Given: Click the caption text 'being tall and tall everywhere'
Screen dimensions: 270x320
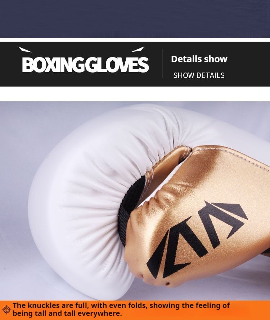Looking at the screenshot, I should [67, 314].
